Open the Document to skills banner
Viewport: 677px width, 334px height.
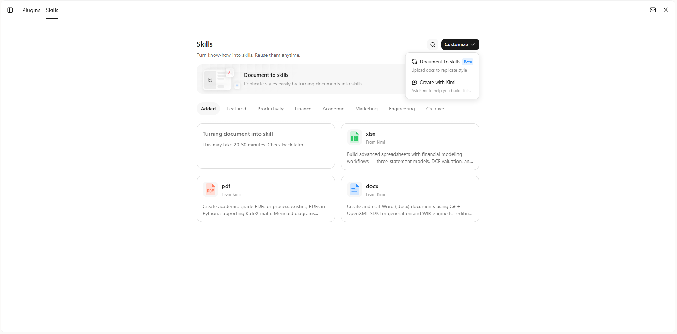[x=301, y=79]
